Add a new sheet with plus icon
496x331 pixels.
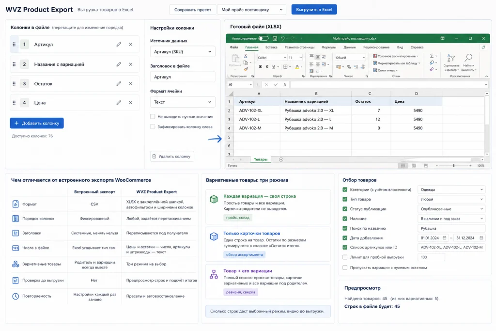[281, 159]
